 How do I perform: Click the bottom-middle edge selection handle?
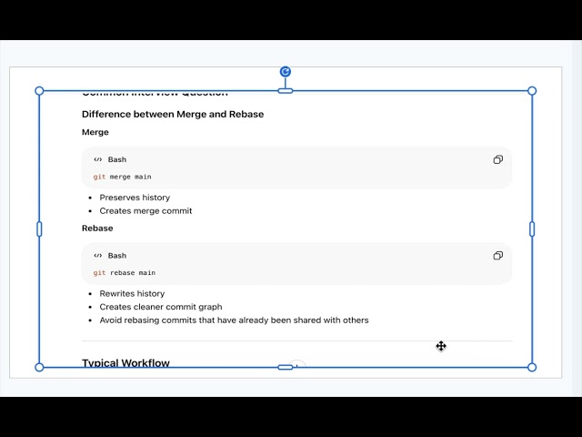point(285,368)
